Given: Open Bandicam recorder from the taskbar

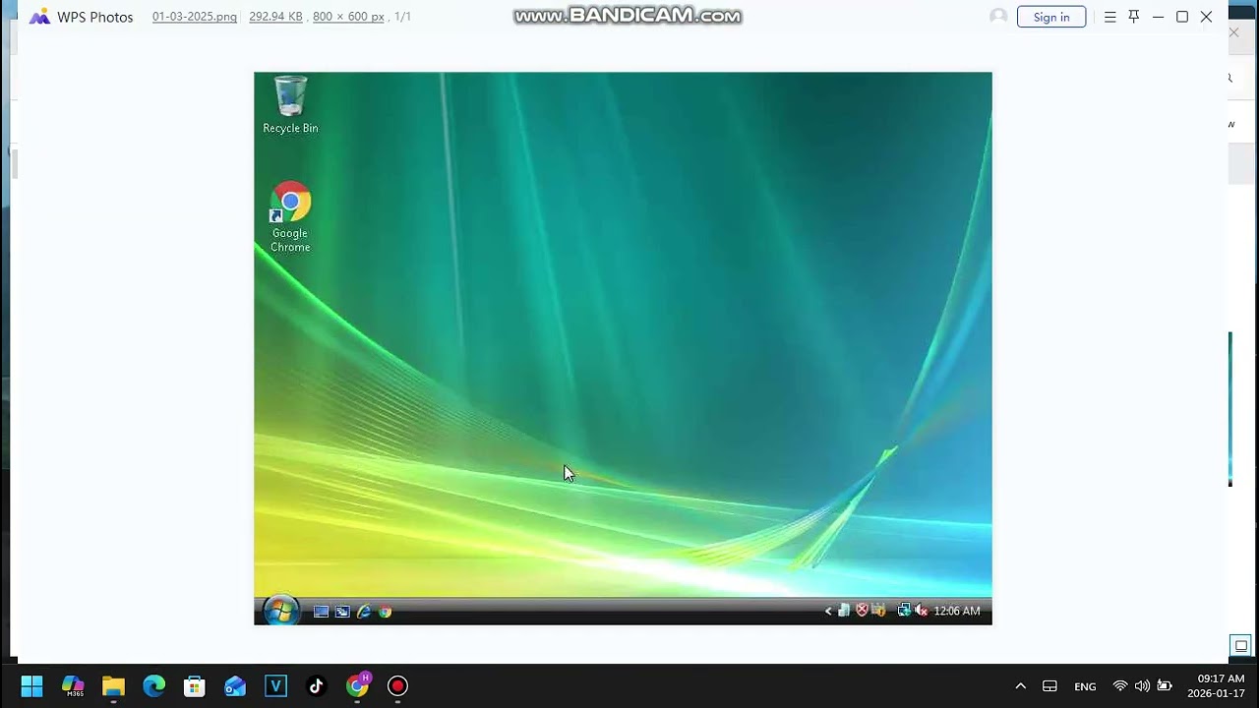Looking at the screenshot, I should coord(397,686).
